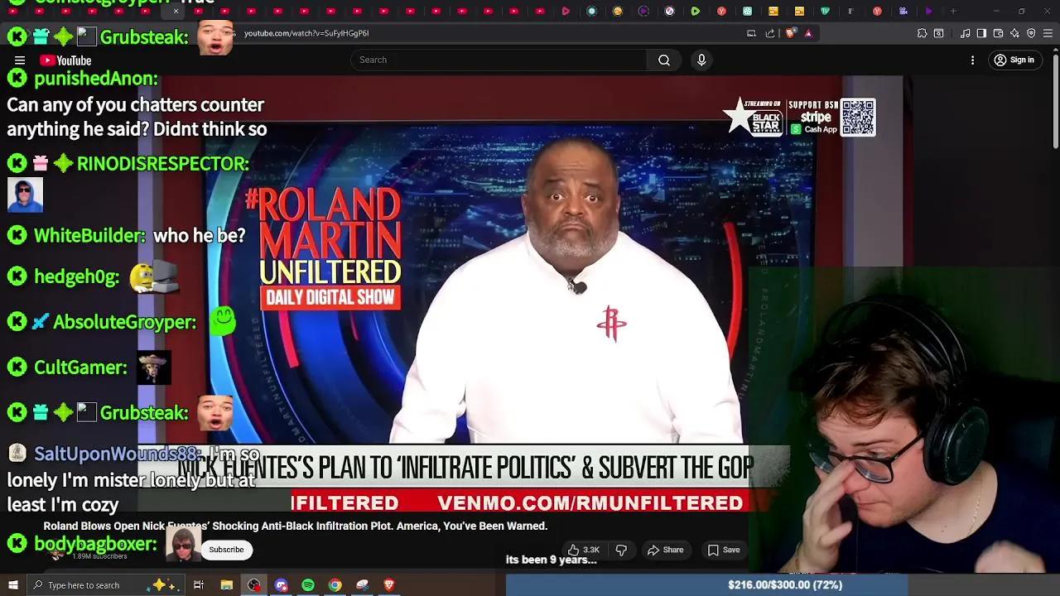
Task: Click chat username 'RINODISRESPECTOR:'
Action: [x=163, y=164]
